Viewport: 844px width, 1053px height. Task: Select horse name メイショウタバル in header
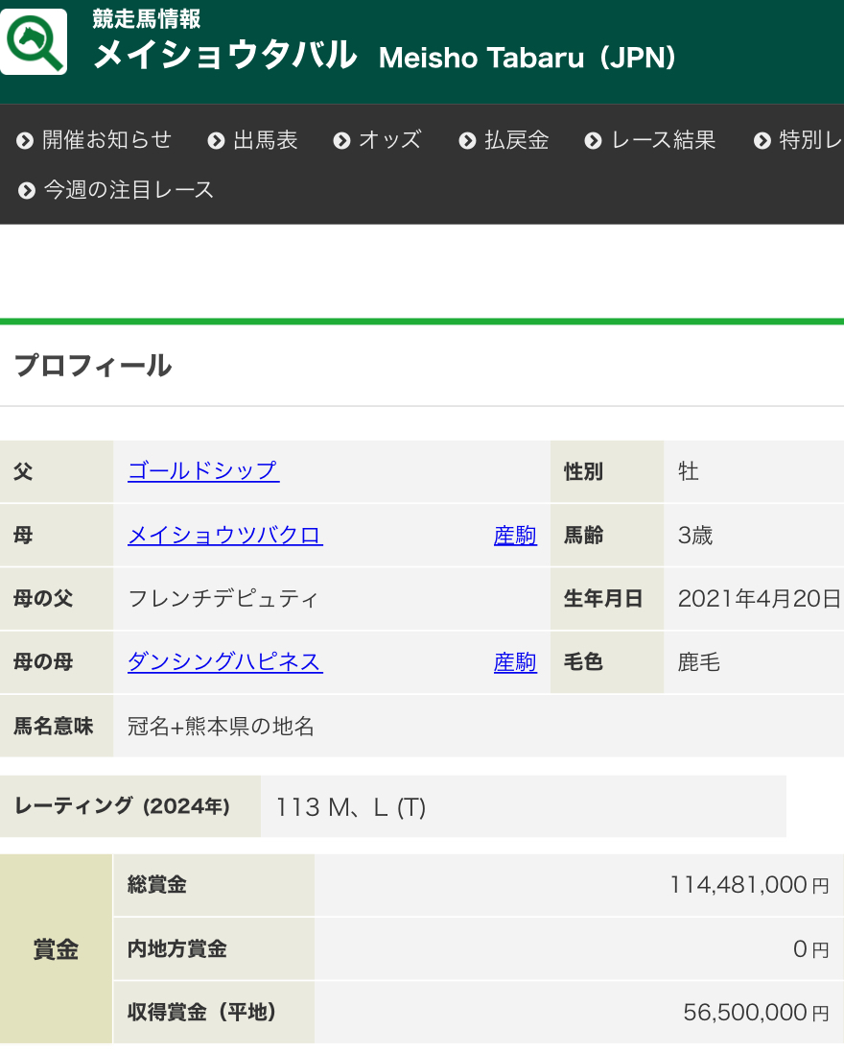tap(225, 55)
